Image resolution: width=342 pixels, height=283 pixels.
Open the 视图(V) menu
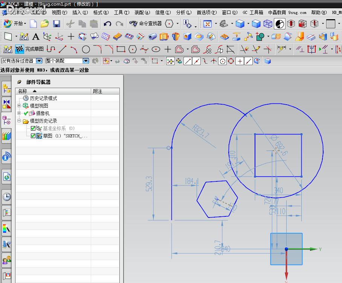(60, 12)
